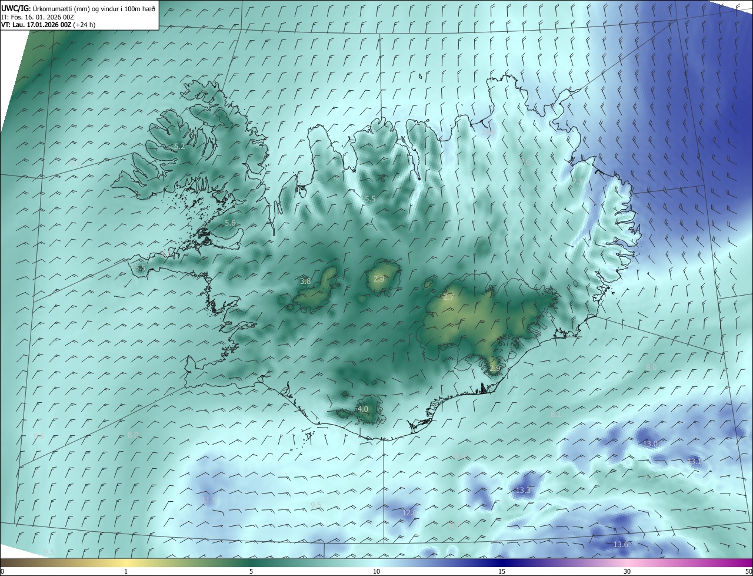Image resolution: width=753 pixels, height=576 pixels.
Task: Click the 30 tick on the color scale
Action: pos(627,571)
